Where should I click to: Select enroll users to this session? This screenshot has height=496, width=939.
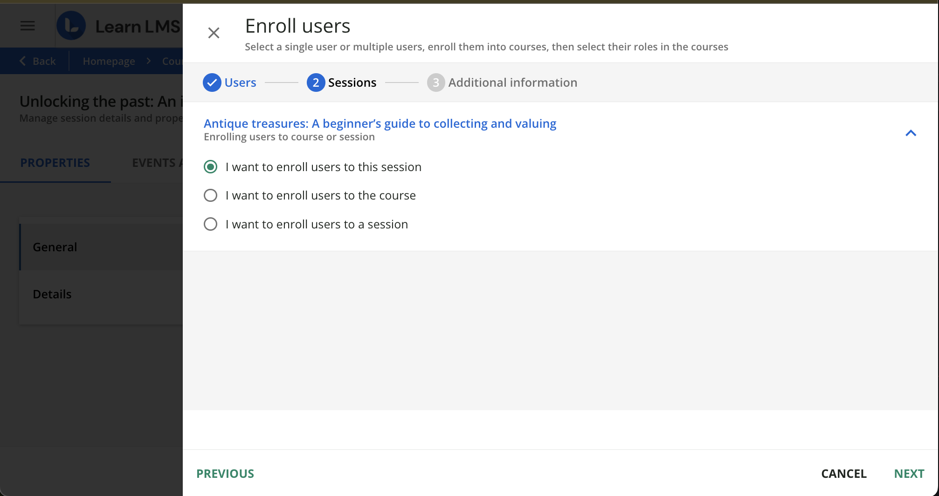pyautogui.click(x=211, y=167)
